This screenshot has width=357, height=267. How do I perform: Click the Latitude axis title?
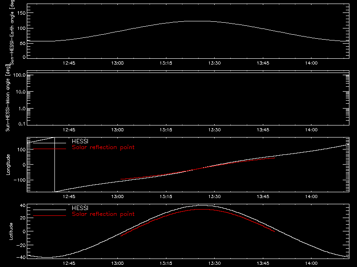(x=11, y=231)
